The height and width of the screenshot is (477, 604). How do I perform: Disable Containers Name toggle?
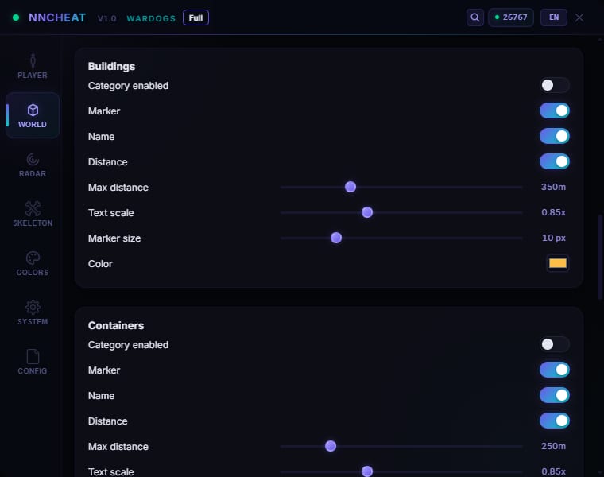pyautogui.click(x=554, y=395)
